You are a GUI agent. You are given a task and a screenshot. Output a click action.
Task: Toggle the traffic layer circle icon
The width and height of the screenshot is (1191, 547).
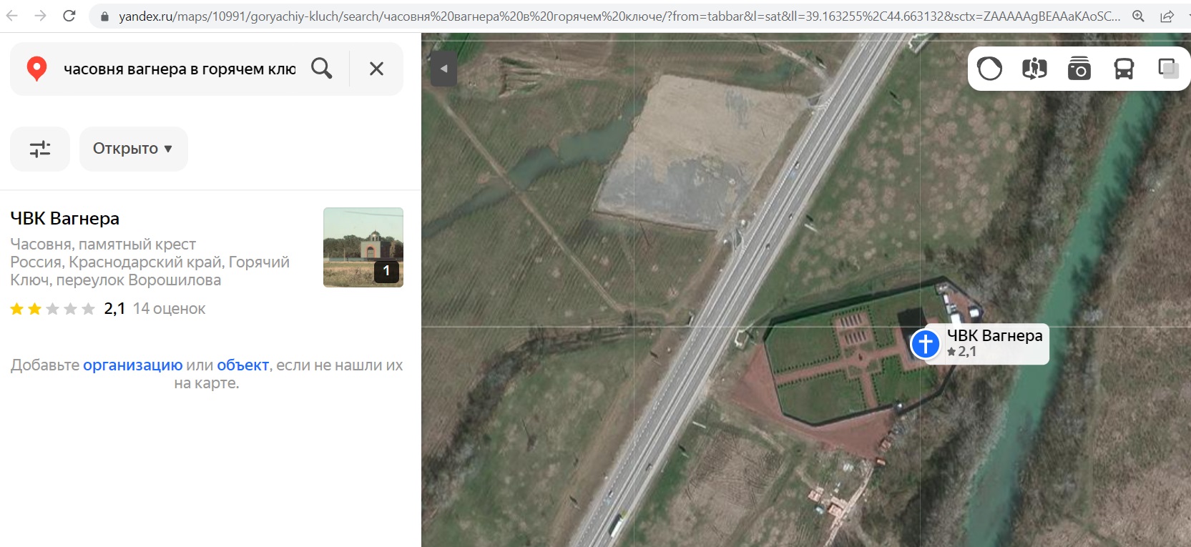click(x=990, y=69)
